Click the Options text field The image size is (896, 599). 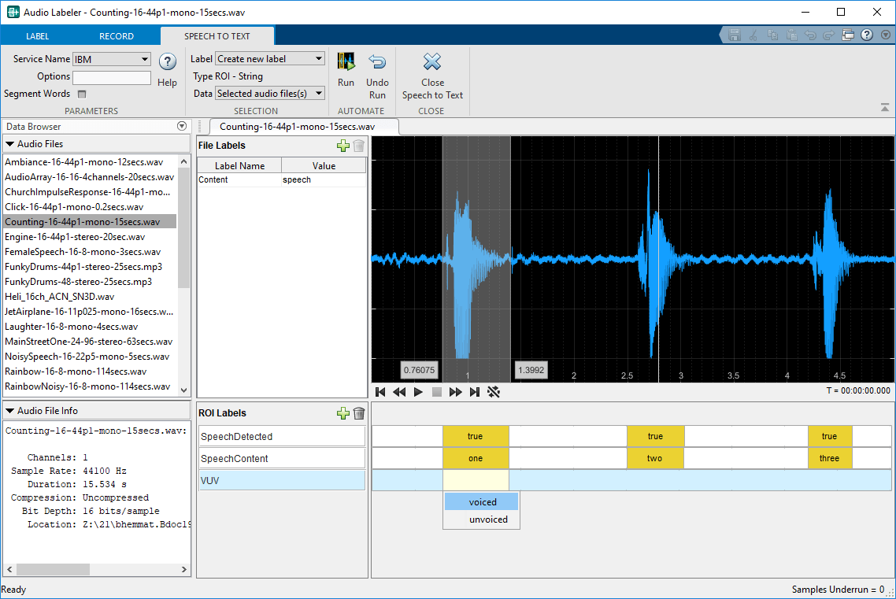111,77
